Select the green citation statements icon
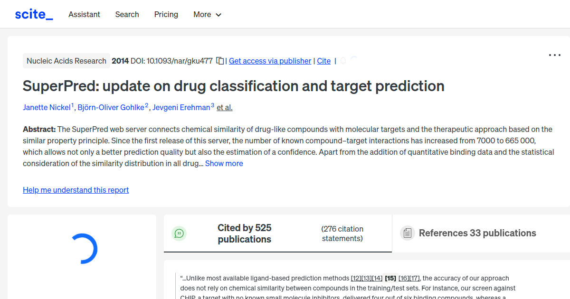This screenshot has height=299, width=570. [x=179, y=233]
